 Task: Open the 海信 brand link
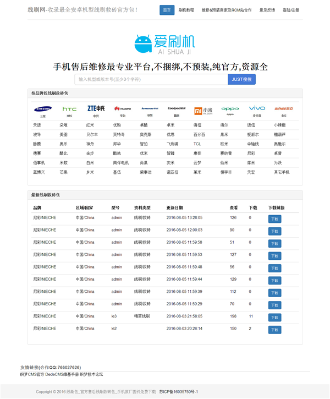pos(197,125)
